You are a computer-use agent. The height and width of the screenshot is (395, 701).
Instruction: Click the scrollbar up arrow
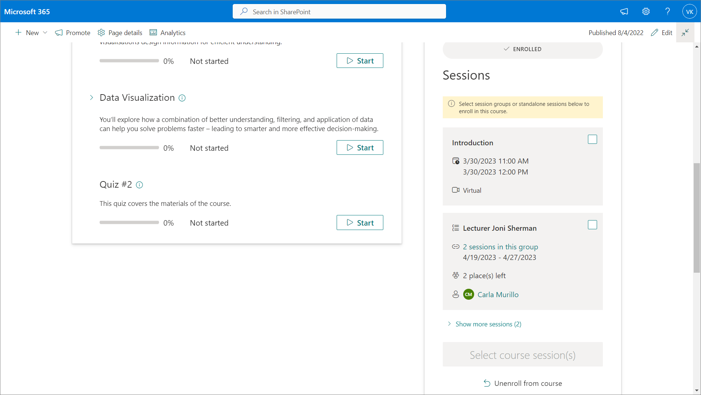[697, 47]
